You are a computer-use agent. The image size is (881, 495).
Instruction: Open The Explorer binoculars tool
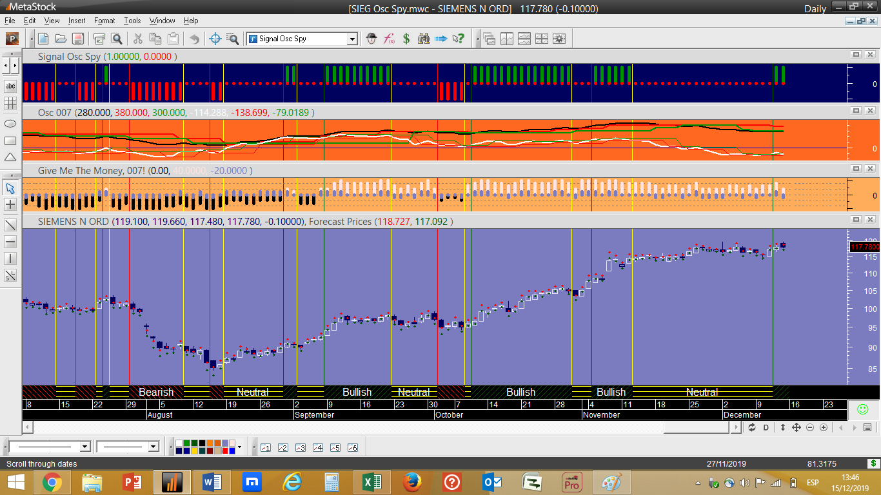pos(424,39)
